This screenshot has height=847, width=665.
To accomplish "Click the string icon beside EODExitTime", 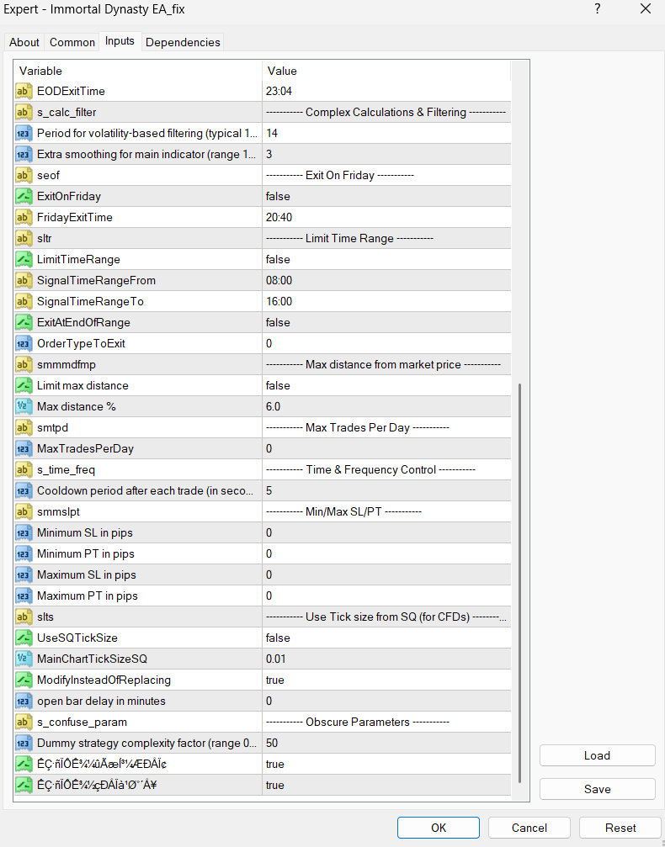I will click(x=24, y=91).
